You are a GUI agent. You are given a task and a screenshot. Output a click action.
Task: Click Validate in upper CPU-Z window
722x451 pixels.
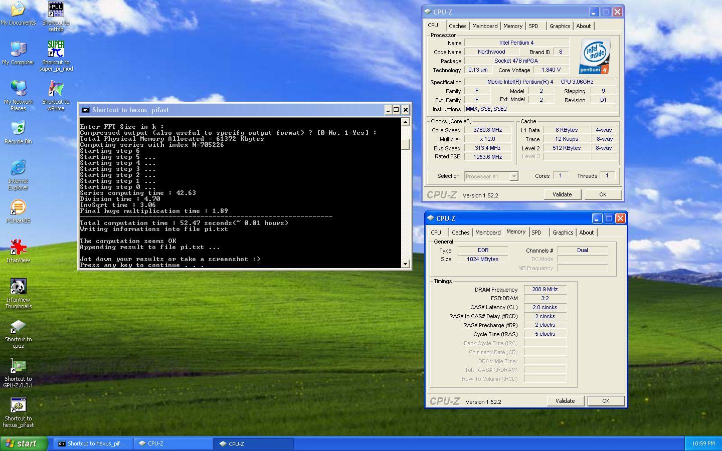coord(562,194)
